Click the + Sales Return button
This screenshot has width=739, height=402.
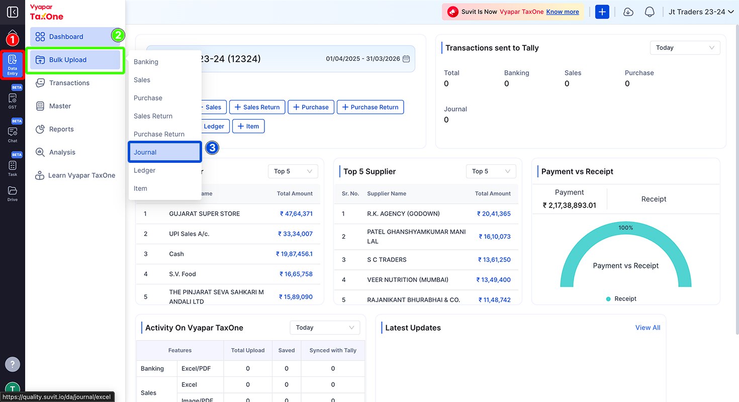pyautogui.click(x=257, y=107)
